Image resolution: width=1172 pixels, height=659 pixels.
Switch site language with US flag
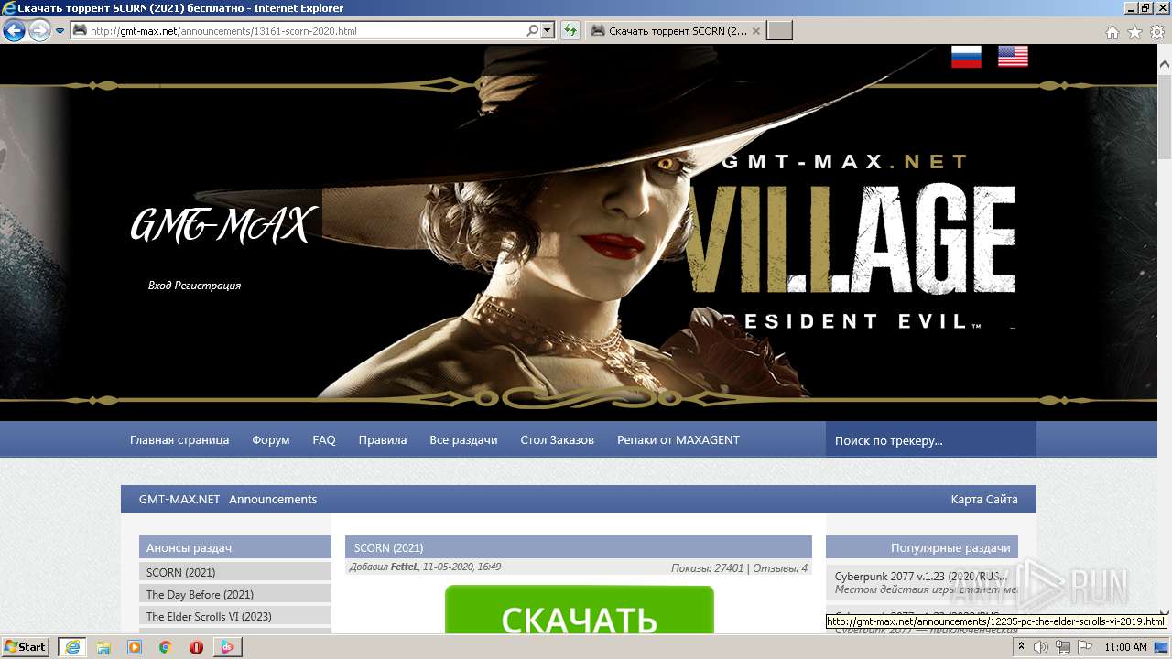(x=1013, y=57)
